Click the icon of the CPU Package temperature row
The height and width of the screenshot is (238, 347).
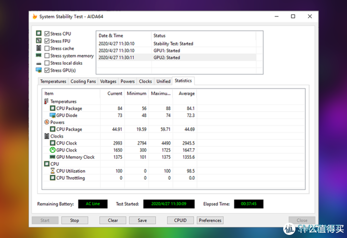tap(53, 108)
